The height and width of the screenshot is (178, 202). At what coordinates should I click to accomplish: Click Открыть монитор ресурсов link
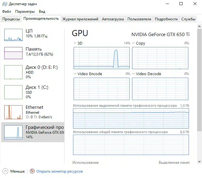tap(59, 171)
